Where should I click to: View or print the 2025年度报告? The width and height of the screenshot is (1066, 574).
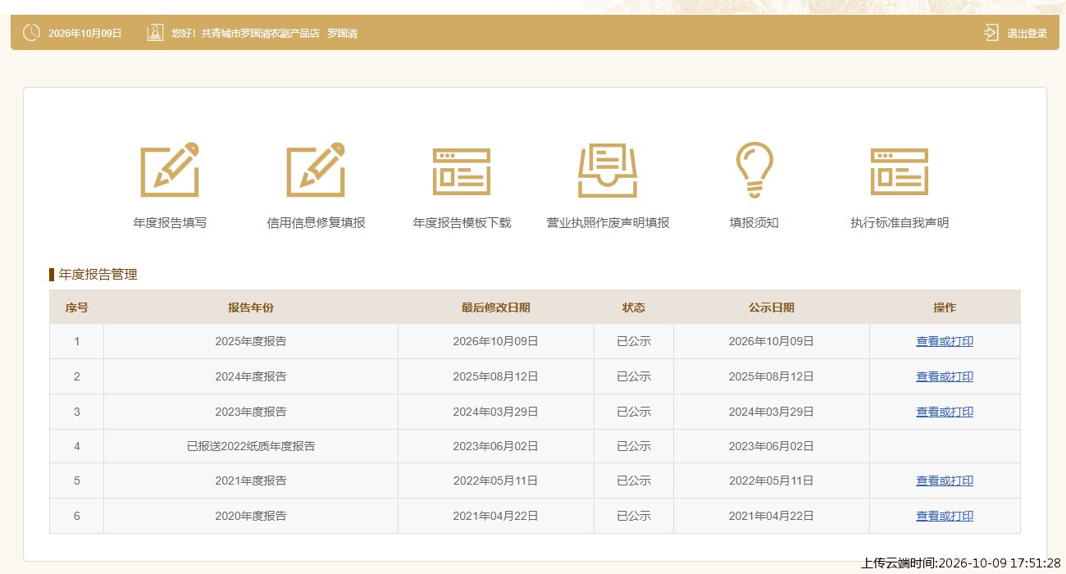(945, 341)
